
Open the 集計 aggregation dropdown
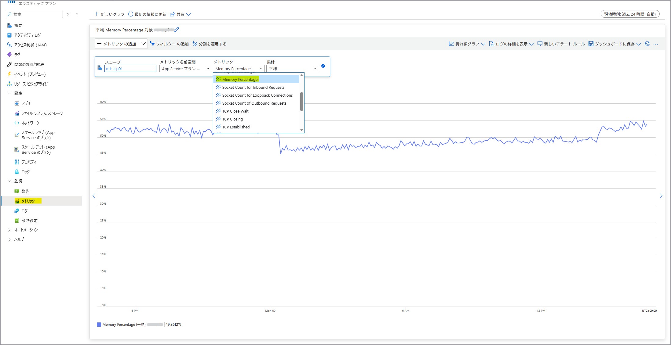[292, 69]
